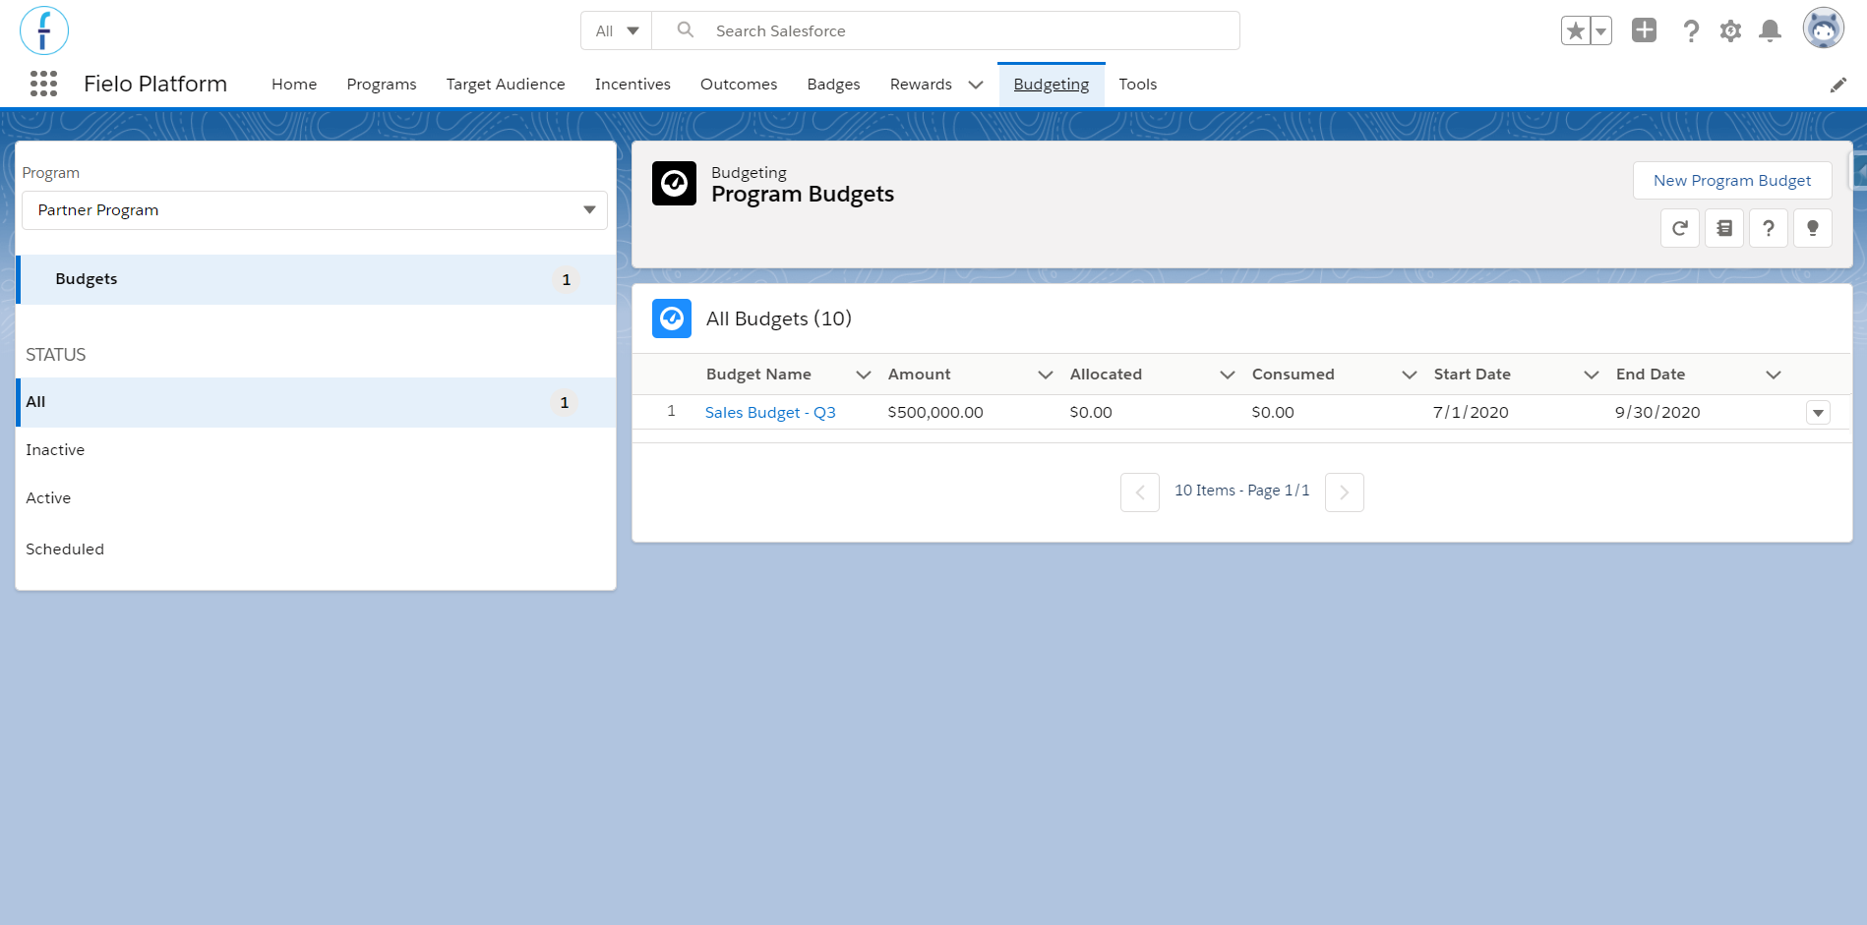Open the End Date column menu
The height and width of the screenshot is (925, 1867).
click(x=1774, y=375)
